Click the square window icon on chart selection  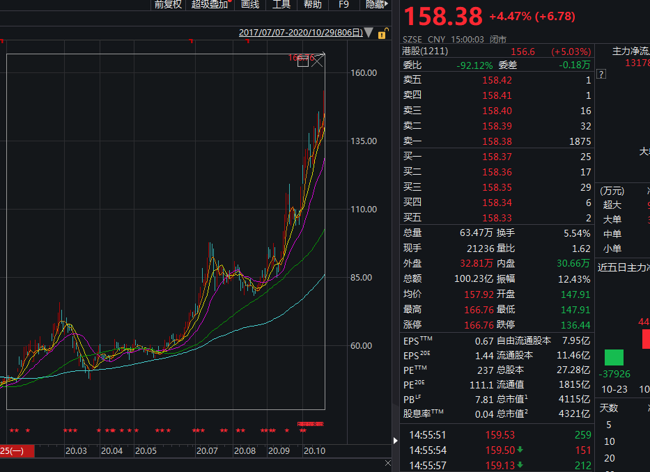click(303, 61)
